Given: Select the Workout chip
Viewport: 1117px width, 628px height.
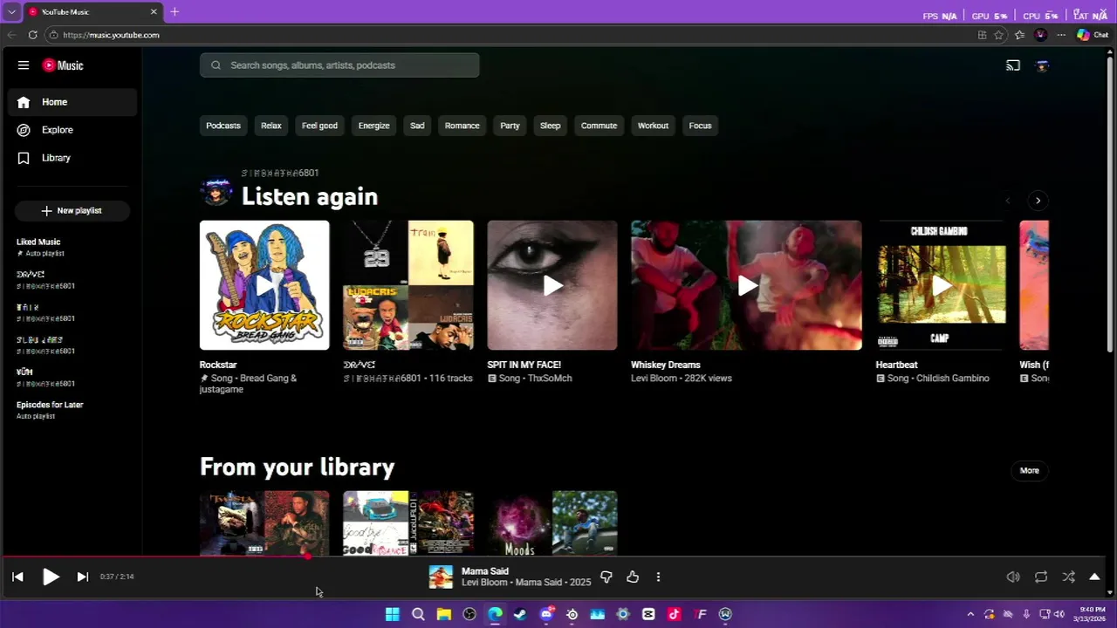Looking at the screenshot, I should click(x=653, y=126).
